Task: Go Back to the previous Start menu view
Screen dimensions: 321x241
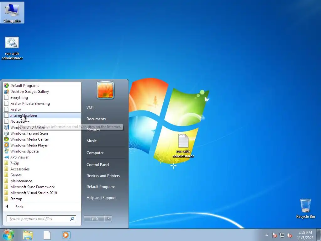Action: 42,206
